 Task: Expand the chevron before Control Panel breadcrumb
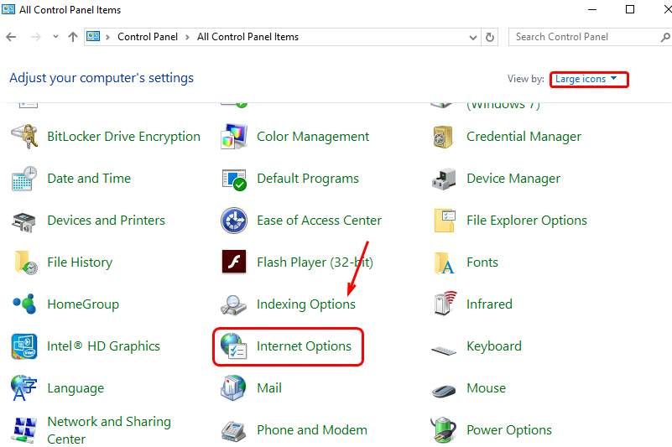[107, 37]
